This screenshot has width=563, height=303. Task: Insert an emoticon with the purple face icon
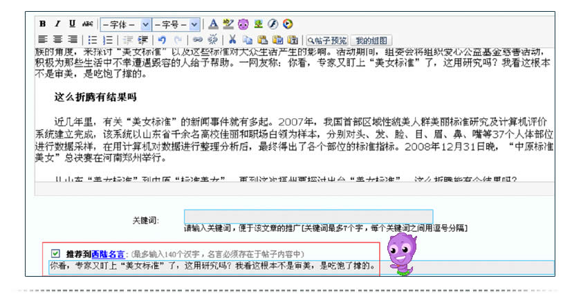click(243, 24)
